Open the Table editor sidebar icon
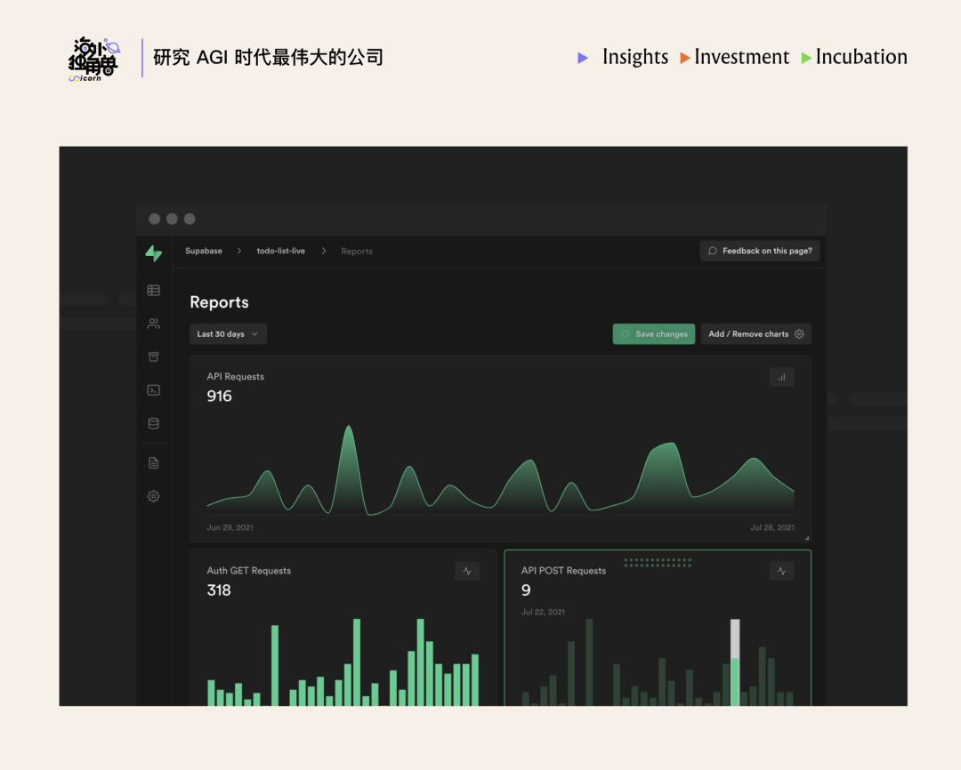Image resolution: width=961 pixels, height=770 pixels. point(154,291)
